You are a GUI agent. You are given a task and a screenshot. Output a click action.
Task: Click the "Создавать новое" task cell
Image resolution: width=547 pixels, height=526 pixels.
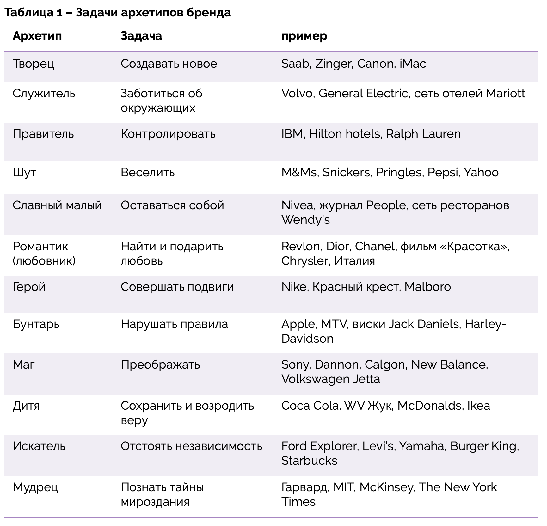click(x=169, y=64)
